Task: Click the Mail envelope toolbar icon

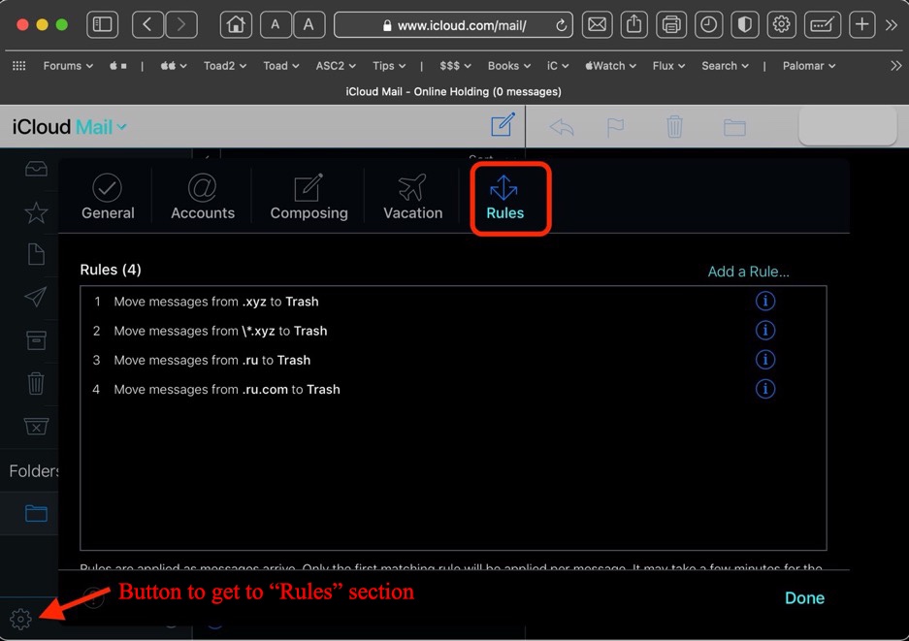Action: (597, 24)
